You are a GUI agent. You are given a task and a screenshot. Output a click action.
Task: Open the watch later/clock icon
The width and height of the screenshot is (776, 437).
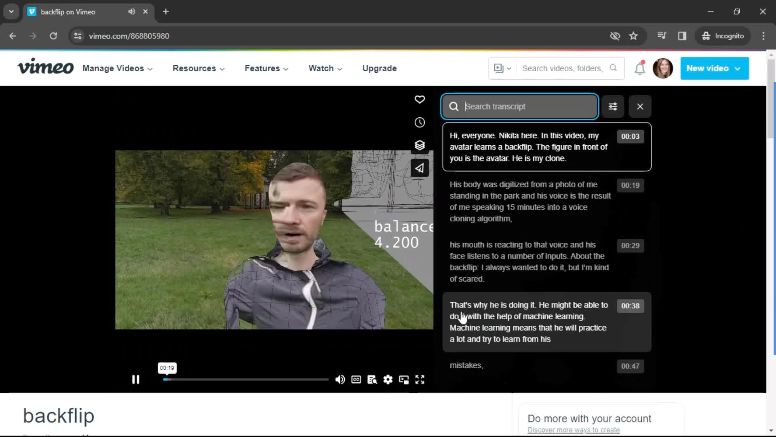[420, 122]
